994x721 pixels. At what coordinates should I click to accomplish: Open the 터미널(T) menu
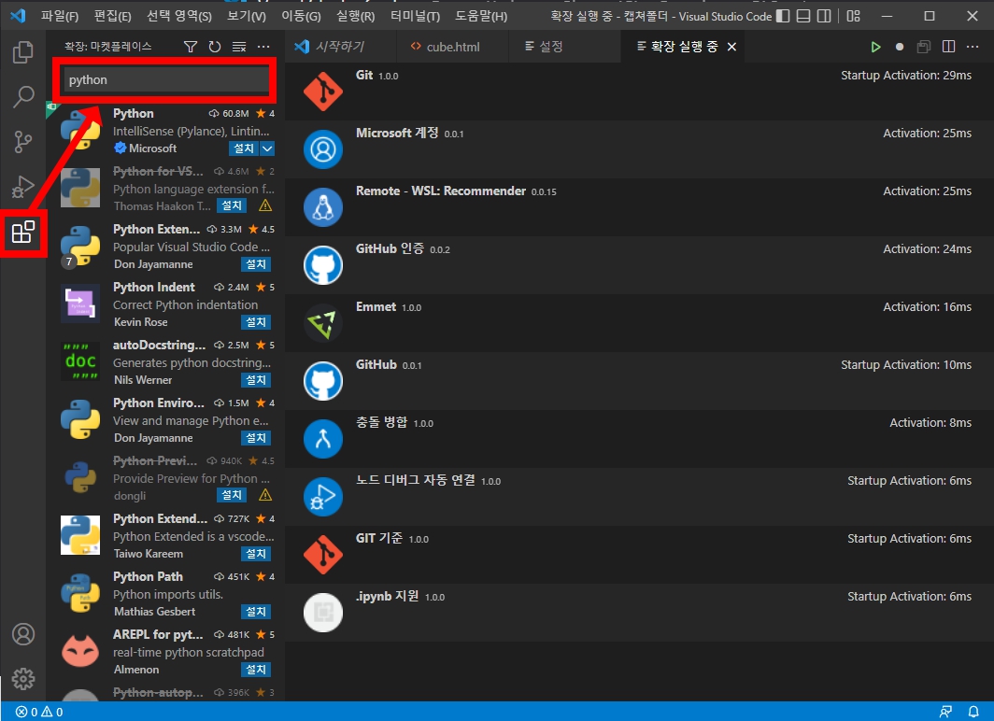[415, 17]
